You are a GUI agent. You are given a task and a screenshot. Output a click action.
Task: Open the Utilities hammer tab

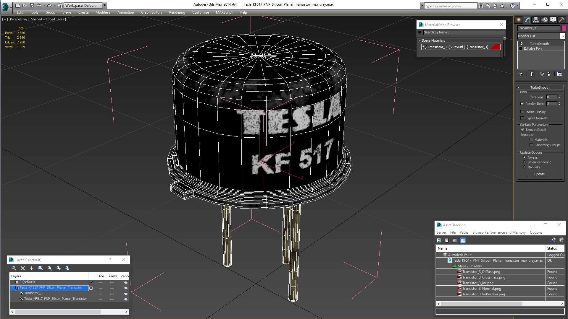click(x=562, y=20)
